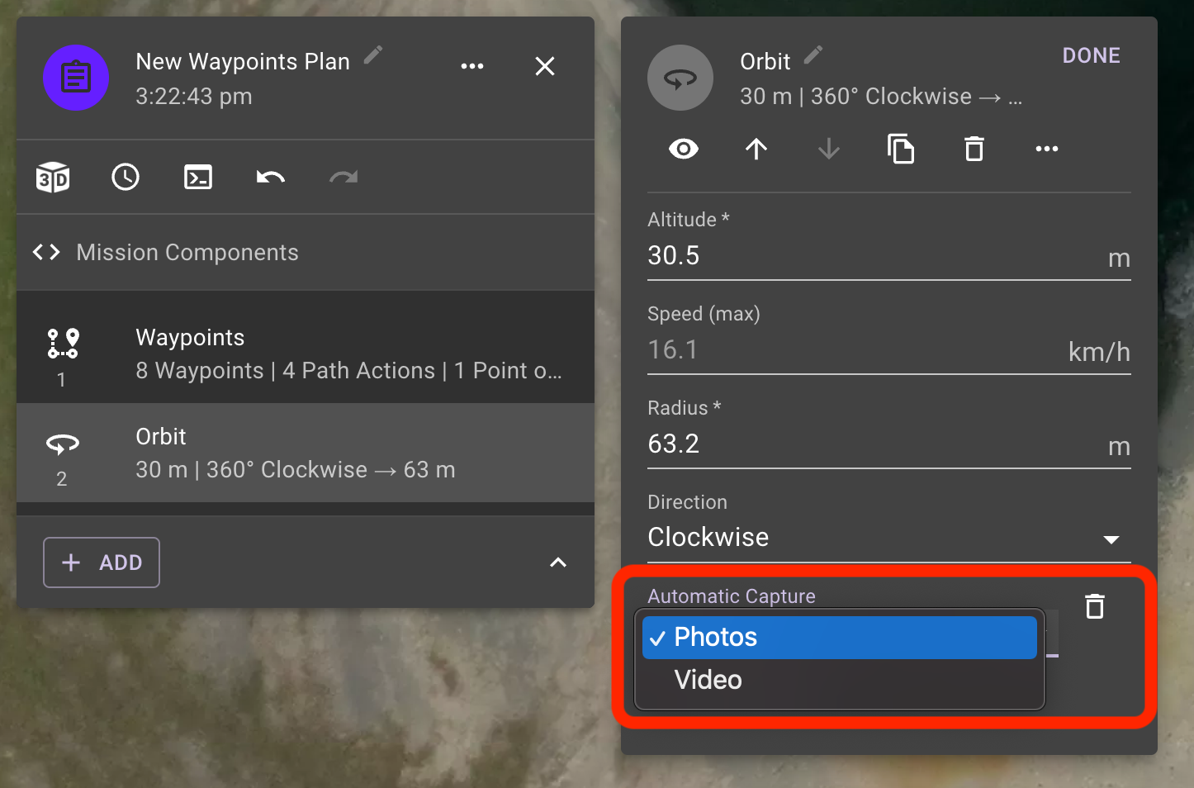Viewport: 1194px width, 788px height.
Task: Move the Orbit component up
Action: pos(756,149)
